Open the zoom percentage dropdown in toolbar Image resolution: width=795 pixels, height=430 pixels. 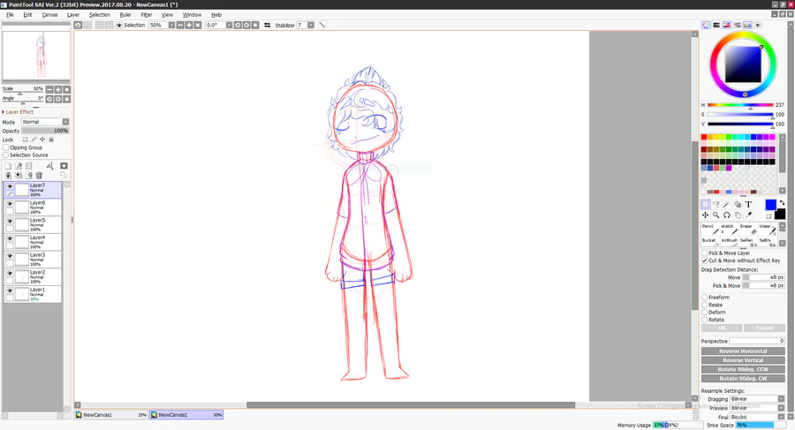(x=171, y=25)
